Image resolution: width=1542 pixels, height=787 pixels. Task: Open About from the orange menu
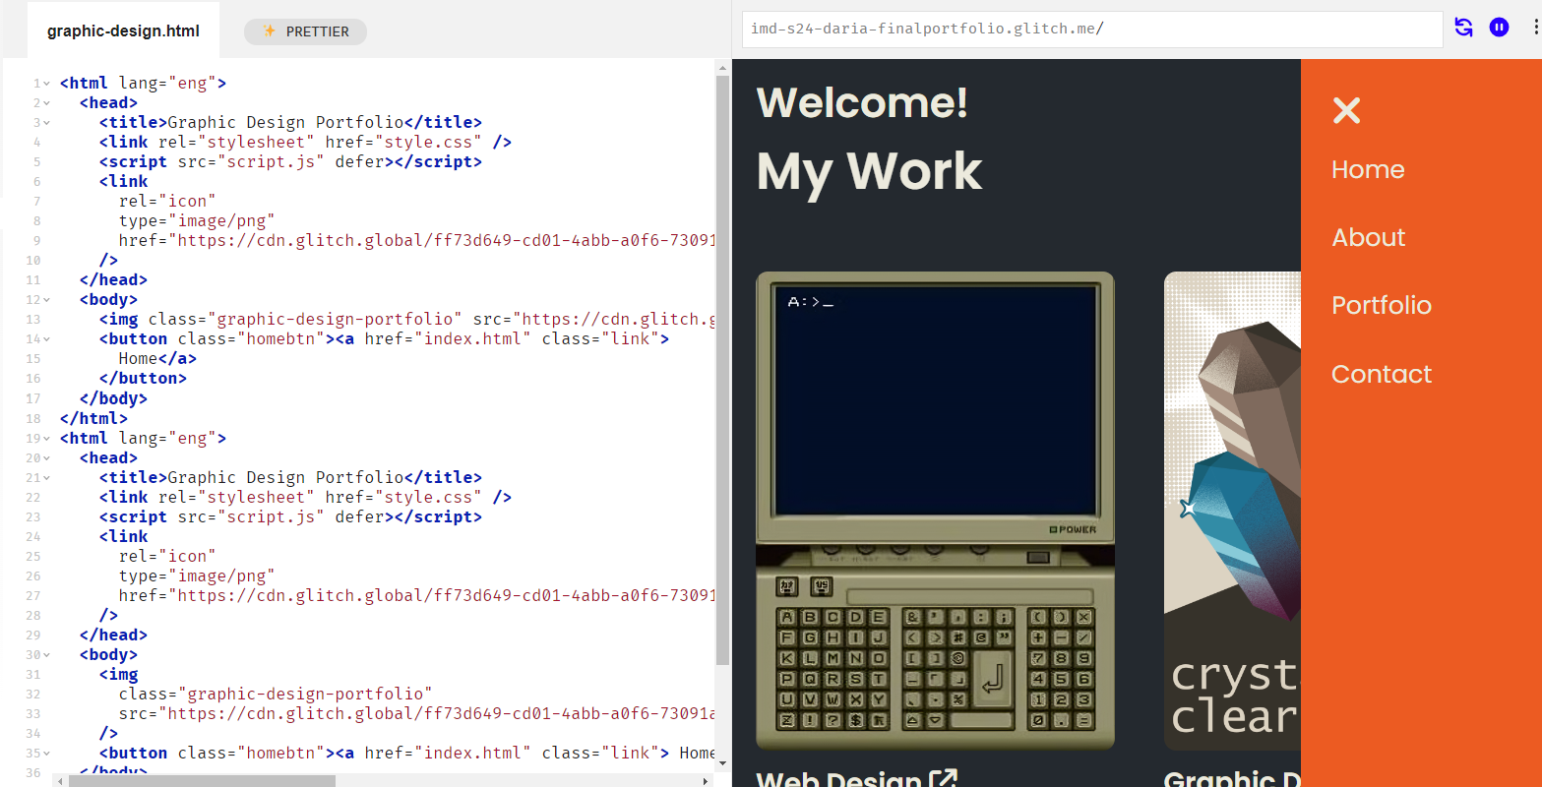[x=1369, y=237]
